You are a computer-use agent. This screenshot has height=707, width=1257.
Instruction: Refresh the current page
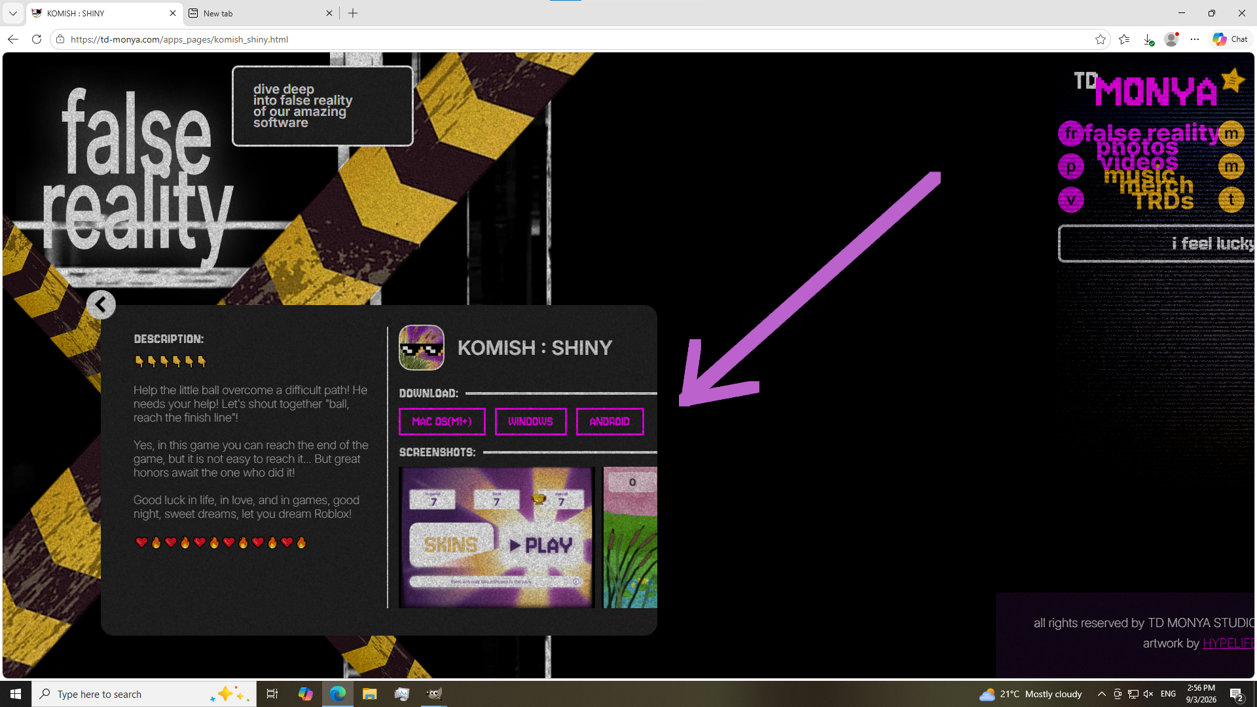click(x=37, y=39)
